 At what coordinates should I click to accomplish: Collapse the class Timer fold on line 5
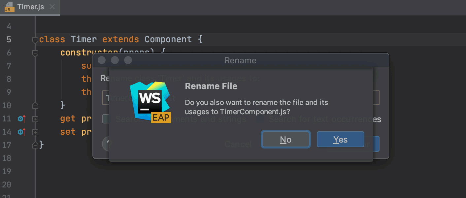point(35,40)
